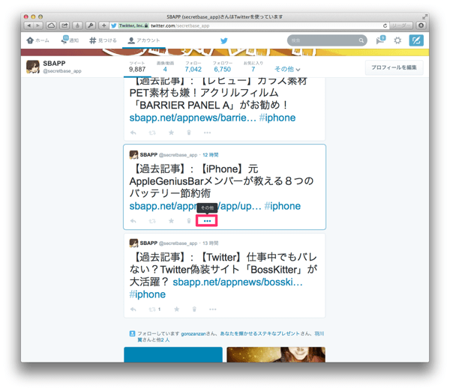Open the Discover hashtag tab
The width and height of the screenshot is (450, 391).
tap(103, 40)
